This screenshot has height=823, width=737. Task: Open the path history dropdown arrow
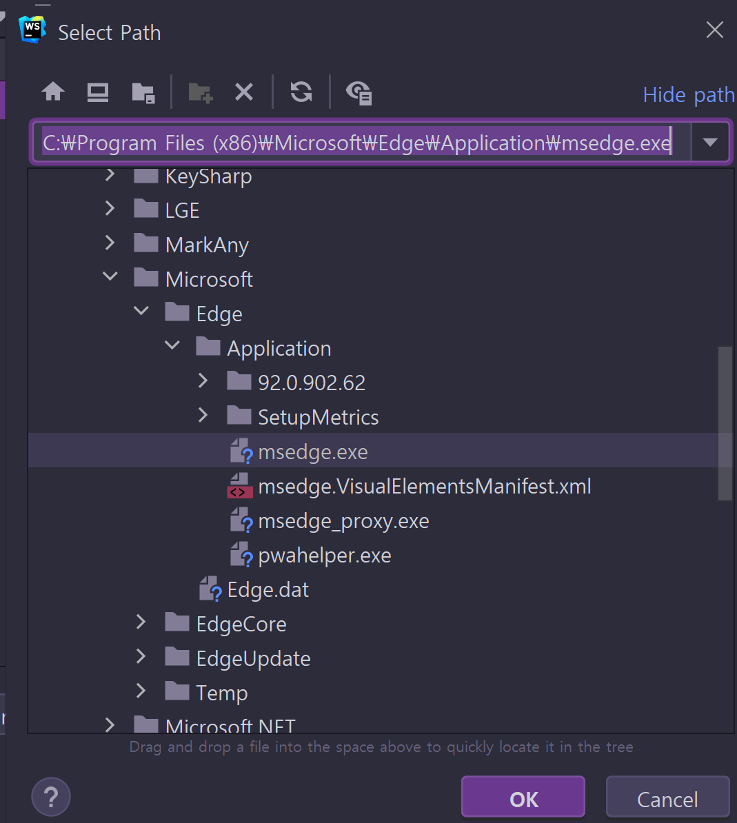tap(710, 142)
